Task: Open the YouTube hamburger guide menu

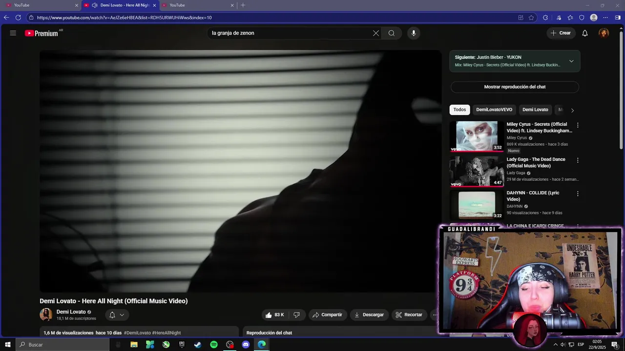Action: pyautogui.click(x=13, y=33)
